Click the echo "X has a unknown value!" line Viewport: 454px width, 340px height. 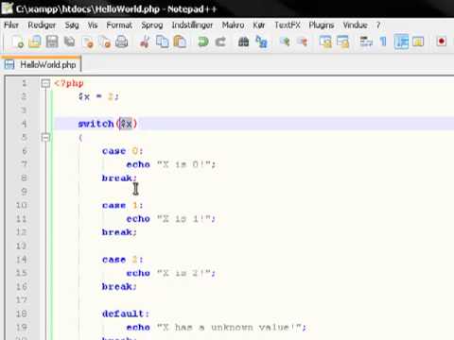click(217, 328)
